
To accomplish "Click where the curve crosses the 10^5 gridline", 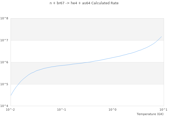I will 18,84.
